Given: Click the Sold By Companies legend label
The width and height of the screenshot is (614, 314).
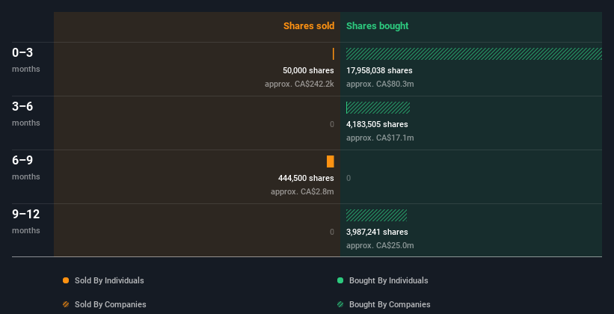Looking at the screenshot, I should click(111, 304).
